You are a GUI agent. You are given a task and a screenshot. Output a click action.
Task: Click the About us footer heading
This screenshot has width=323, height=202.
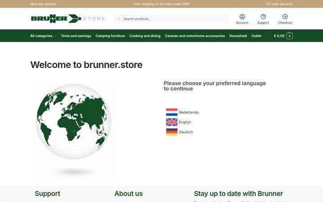click(128, 193)
